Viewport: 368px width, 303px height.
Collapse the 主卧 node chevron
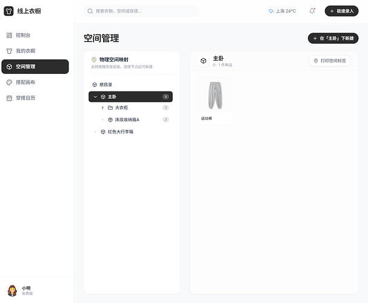click(95, 96)
